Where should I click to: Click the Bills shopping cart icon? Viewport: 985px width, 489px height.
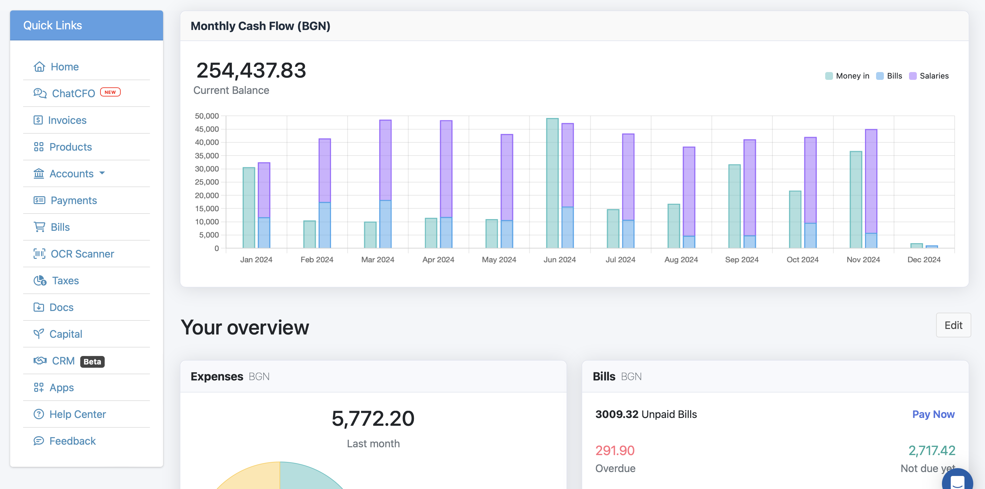pos(39,227)
